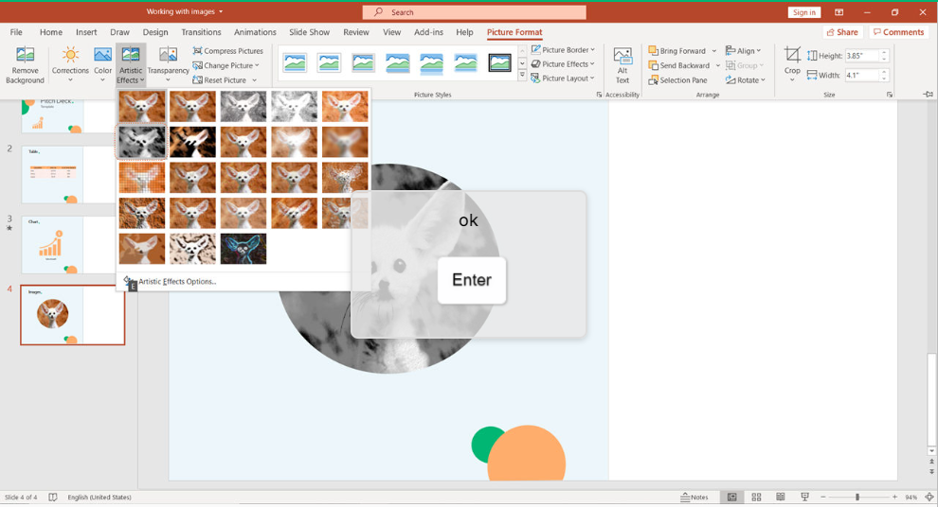Screen dimensions: 938x507
Task: Open the File tab
Action: coord(16,32)
